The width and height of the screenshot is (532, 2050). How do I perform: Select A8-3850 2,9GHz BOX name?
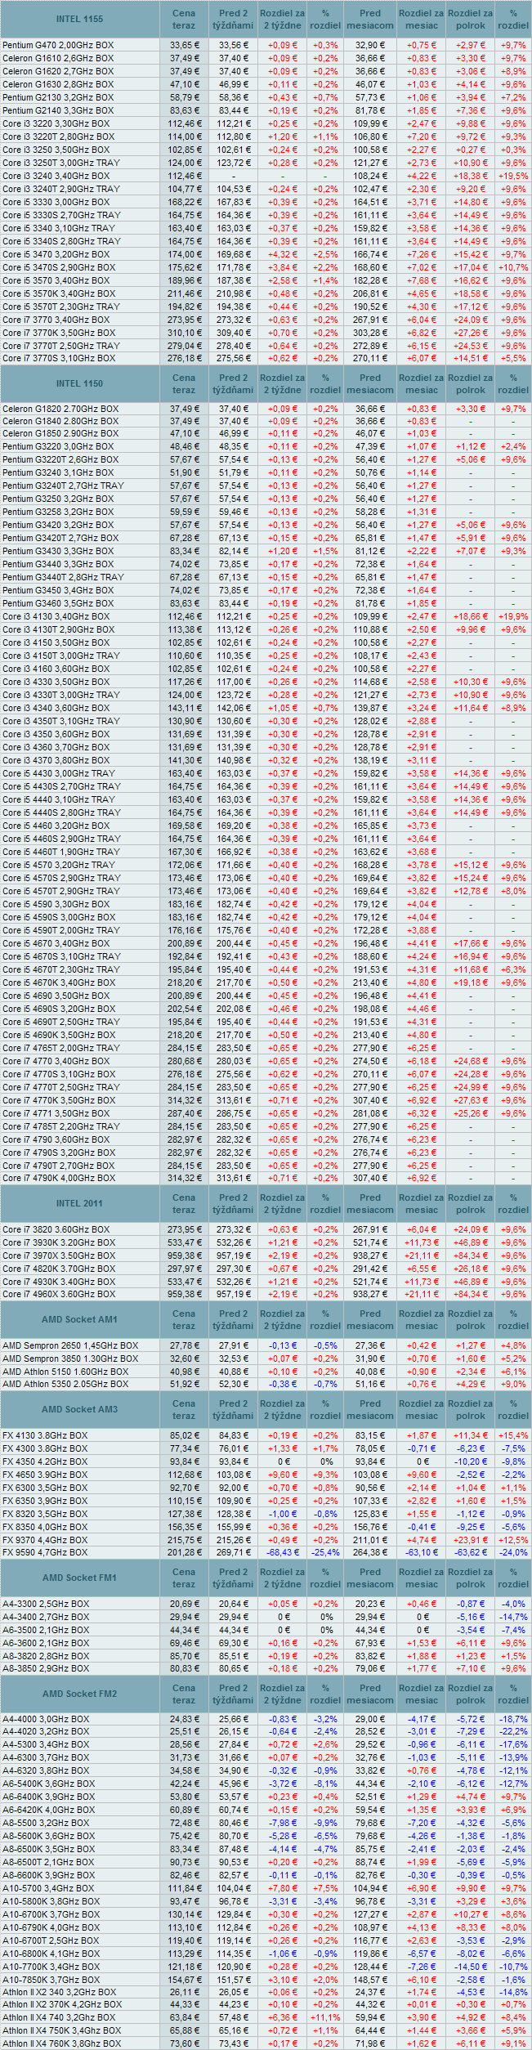(46, 1668)
